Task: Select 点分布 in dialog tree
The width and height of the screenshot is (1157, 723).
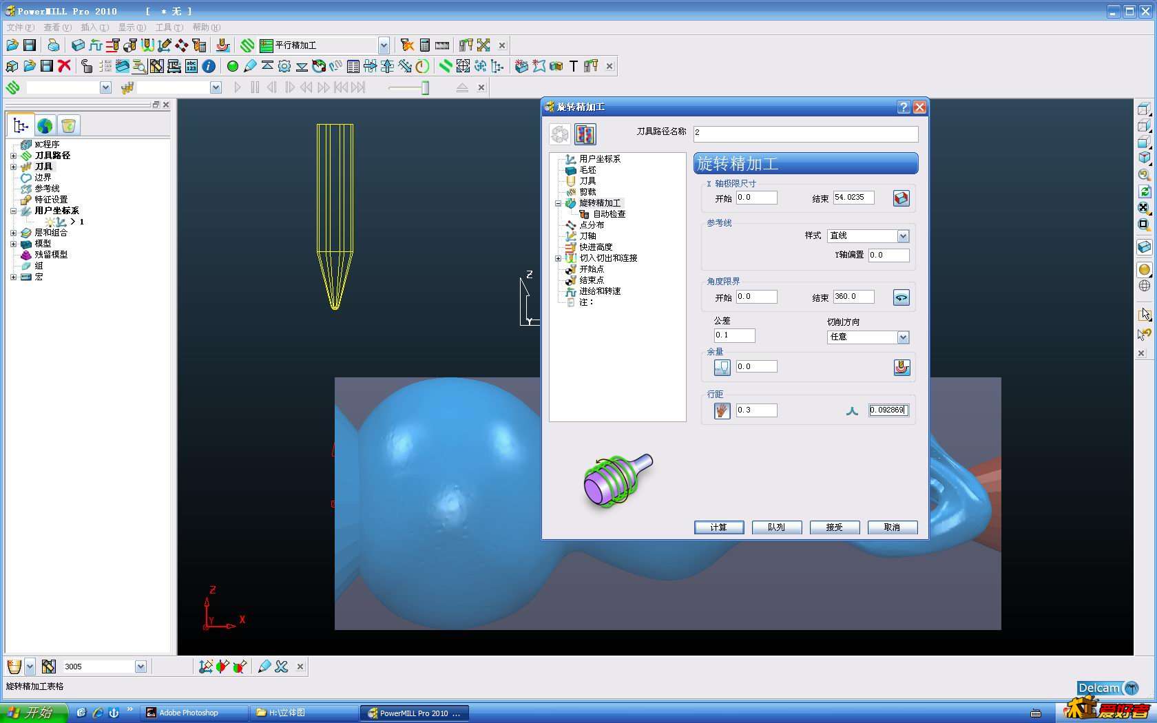Action: (591, 225)
